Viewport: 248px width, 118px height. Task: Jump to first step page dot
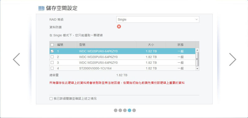(x=116, y=110)
